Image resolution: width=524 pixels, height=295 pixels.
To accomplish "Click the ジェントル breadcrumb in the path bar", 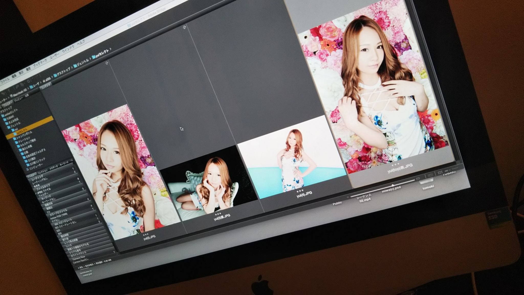I will click(x=81, y=63).
